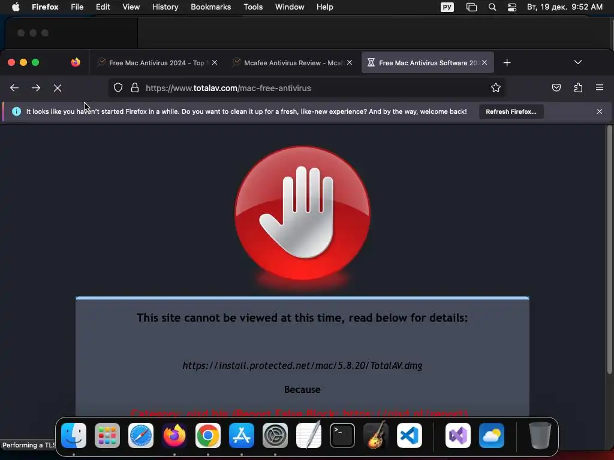Stop loading the current page
The width and height of the screenshot is (614, 460).
[x=58, y=88]
